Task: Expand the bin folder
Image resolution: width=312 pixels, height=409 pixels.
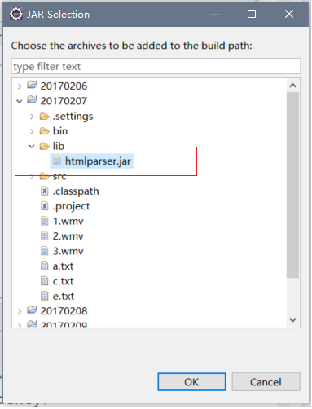Action: pyautogui.click(x=32, y=131)
